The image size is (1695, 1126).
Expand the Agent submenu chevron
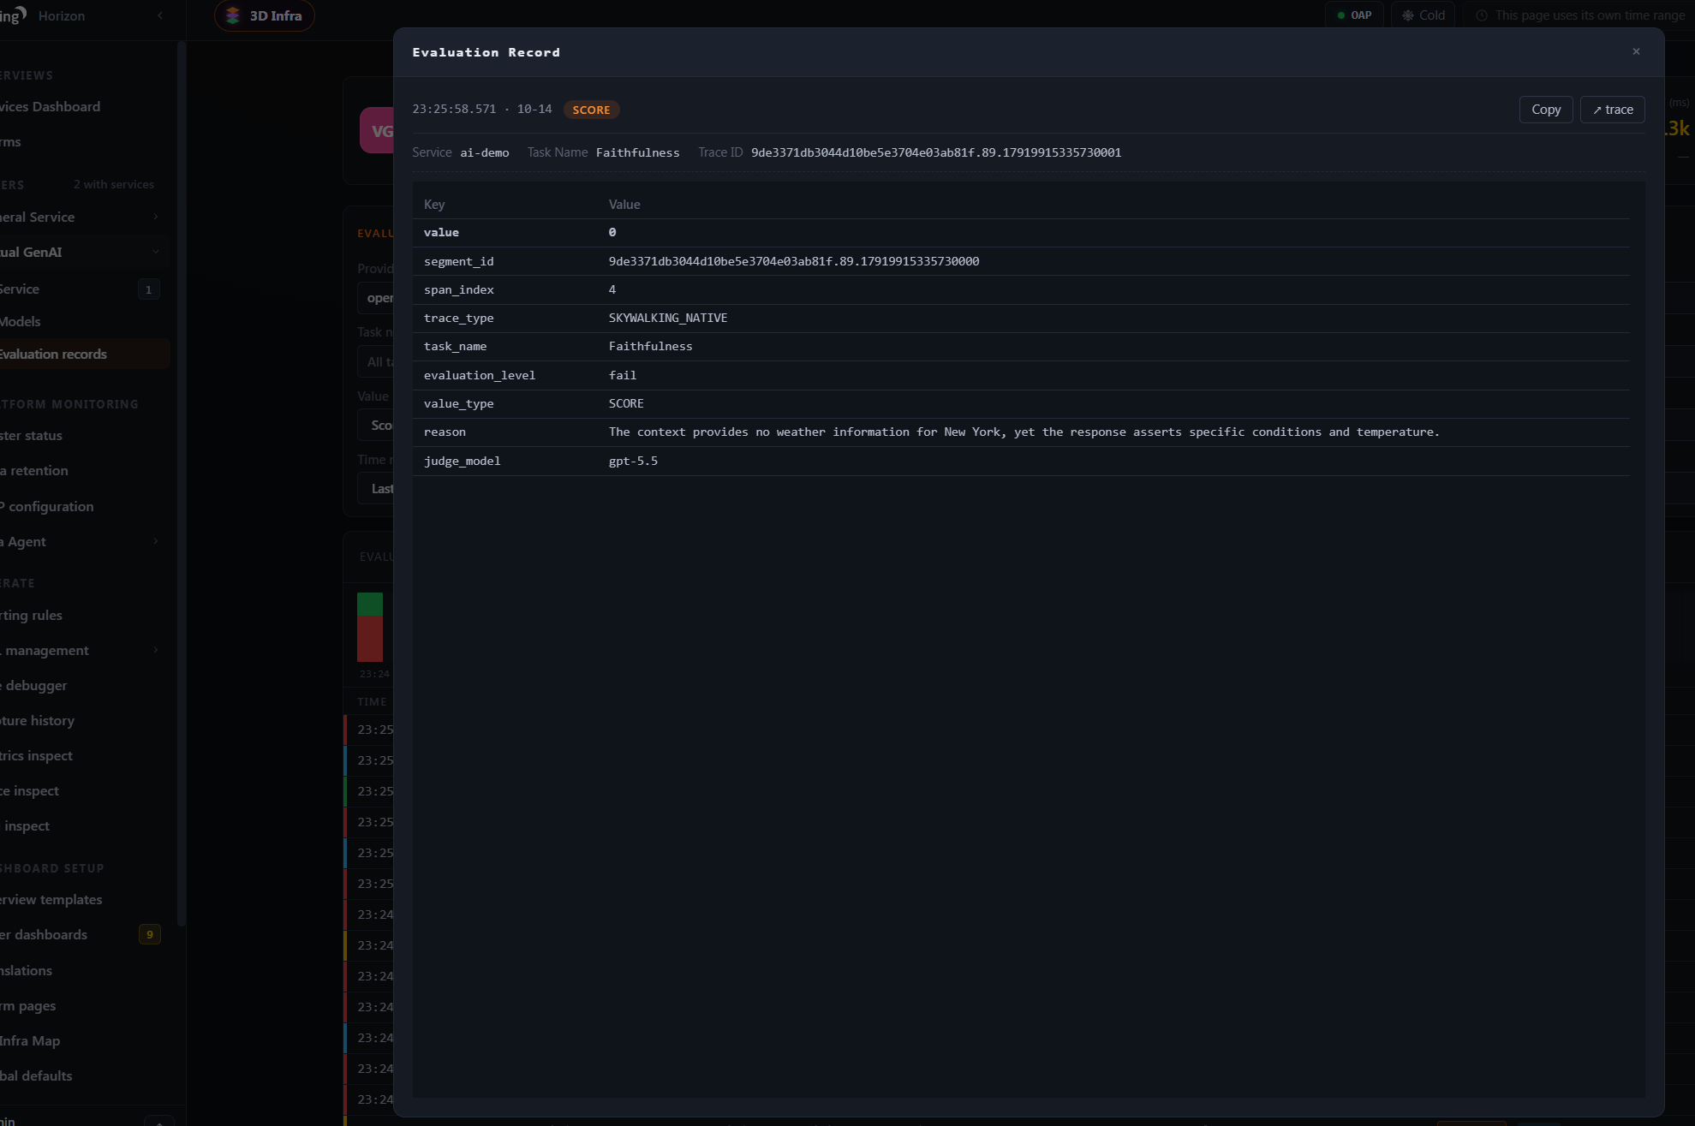[156, 541]
